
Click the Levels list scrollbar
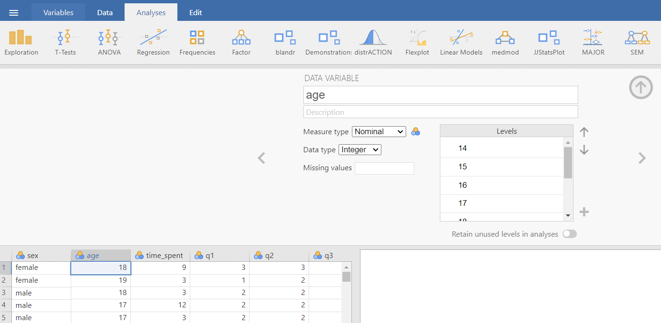coord(568,162)
